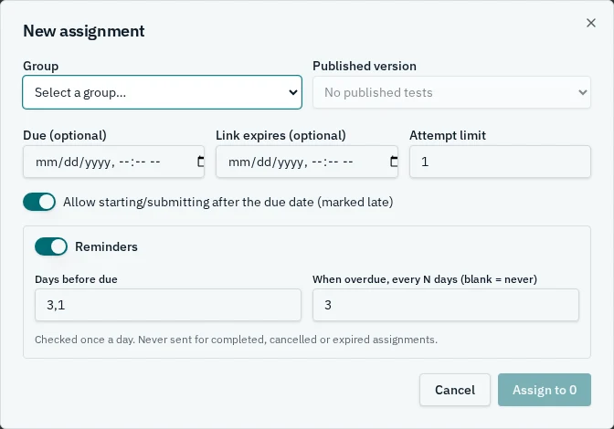Screen dimensions: 614x429
Task: Click the 'Allow starting/submitting after the due date' label
Action: 228,203
